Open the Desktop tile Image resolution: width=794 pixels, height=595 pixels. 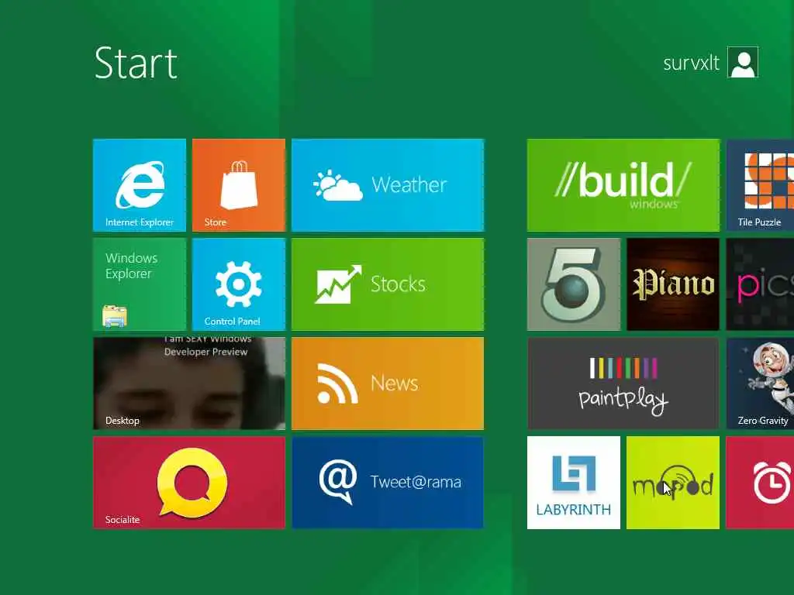(189, 383)
